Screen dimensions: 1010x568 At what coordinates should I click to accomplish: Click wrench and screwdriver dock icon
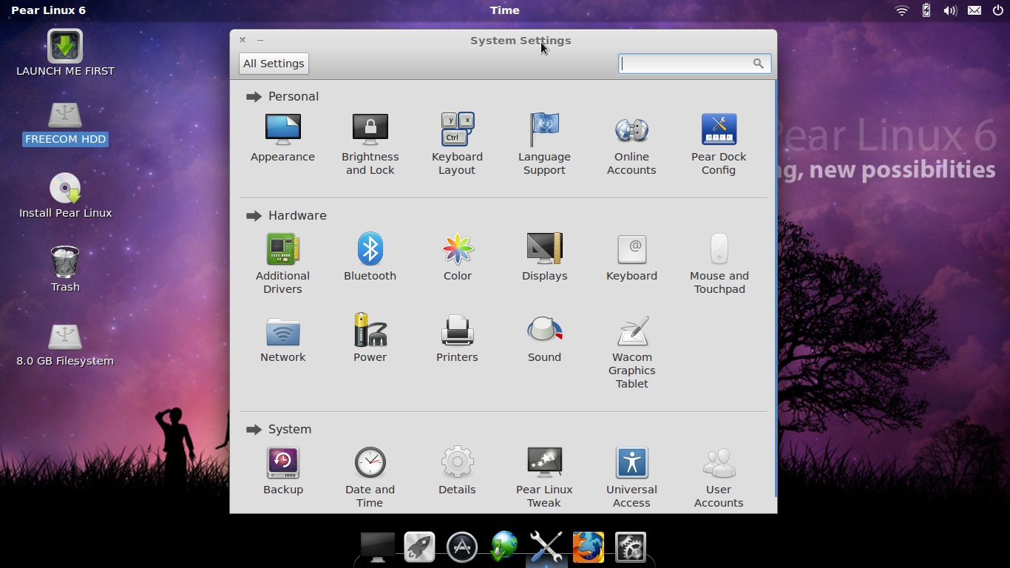(x=546, y=547)
